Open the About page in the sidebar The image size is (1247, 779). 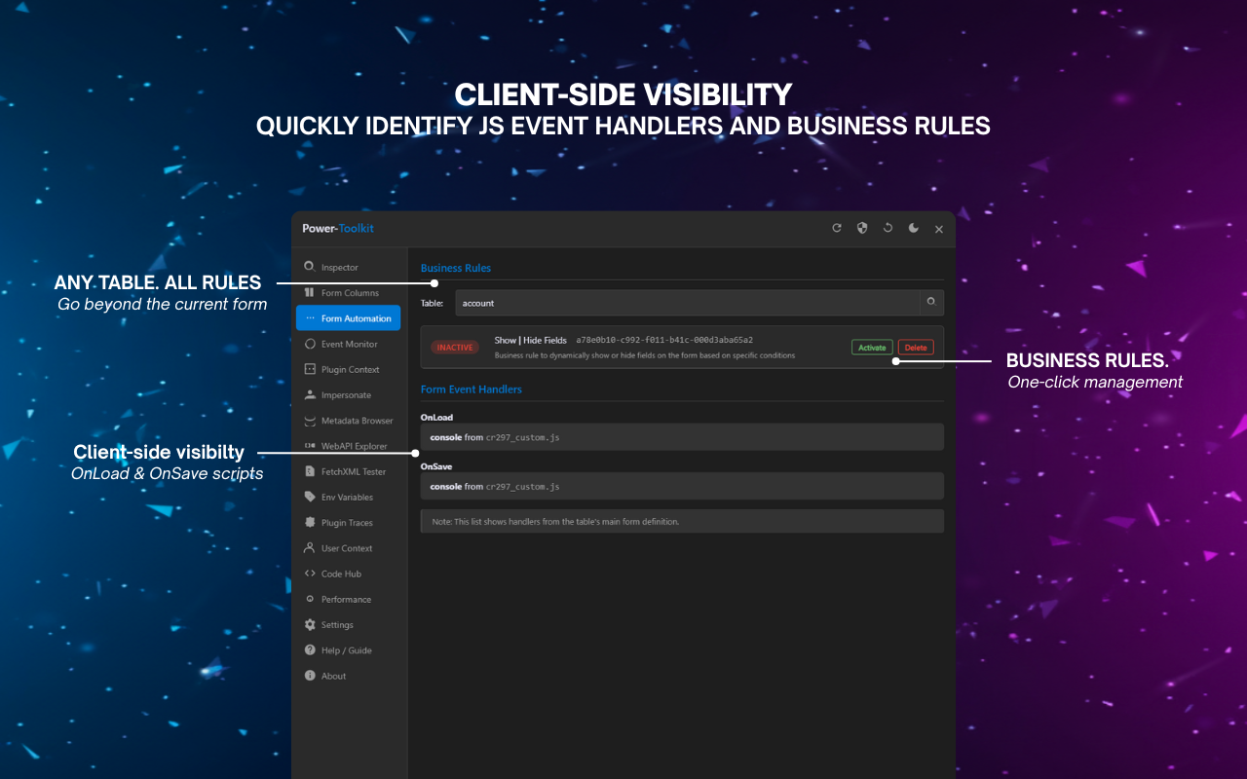[x=349, y=676]
